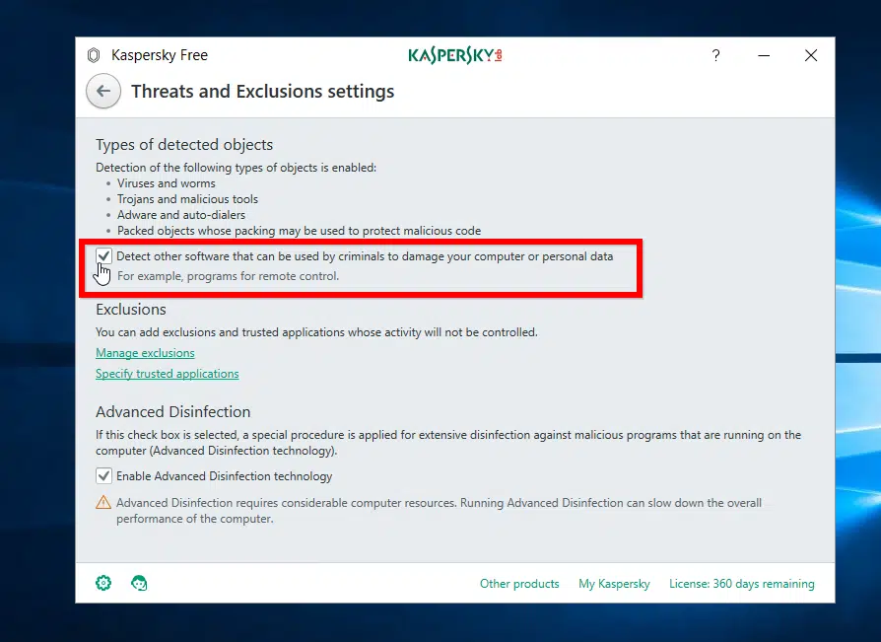Select the Trojans and malicious tools item
The width and height of the screenshot is (881, 642).
click(x=187, y=199)
